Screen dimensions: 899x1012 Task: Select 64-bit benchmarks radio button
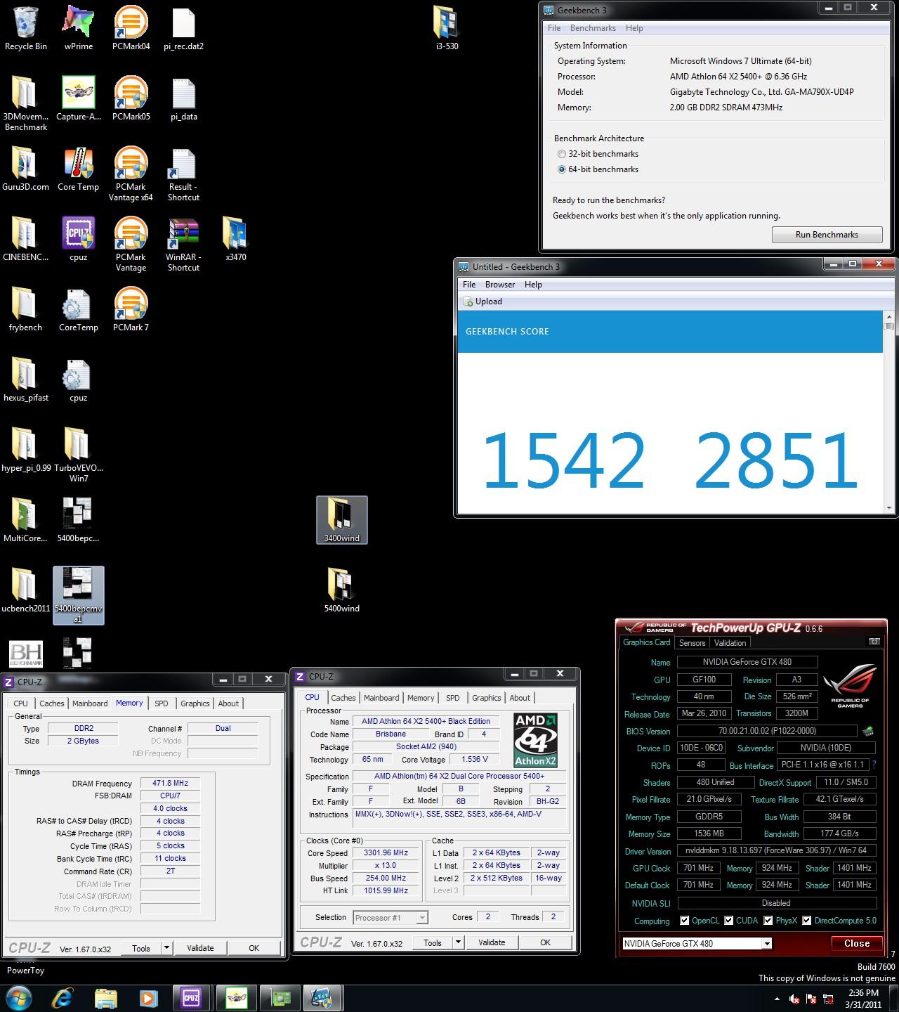(x=561, y=169)
